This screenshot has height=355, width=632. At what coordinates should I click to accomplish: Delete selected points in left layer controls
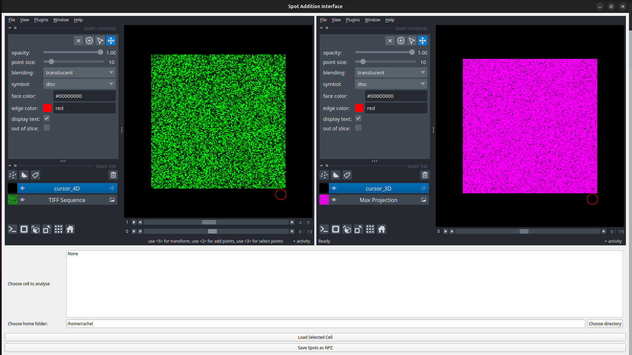pos(78,41)
